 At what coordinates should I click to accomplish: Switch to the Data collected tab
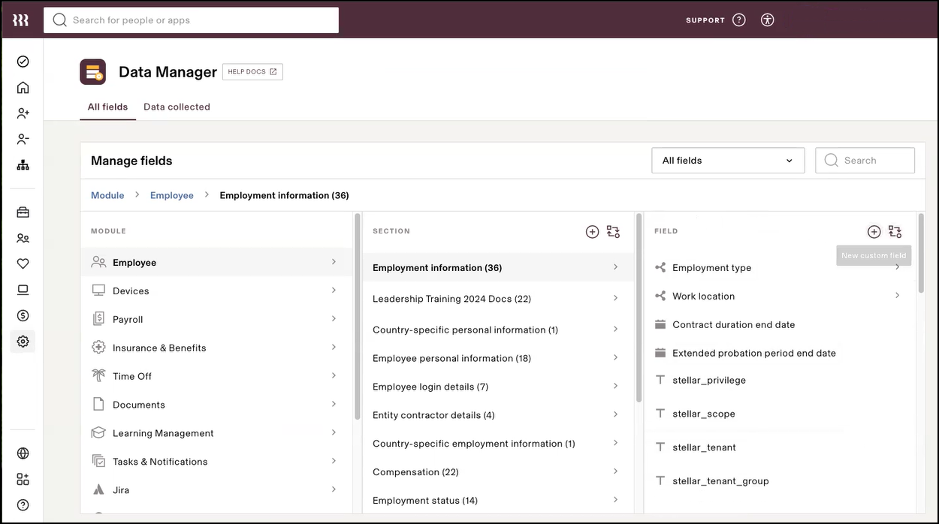[177, 107]
